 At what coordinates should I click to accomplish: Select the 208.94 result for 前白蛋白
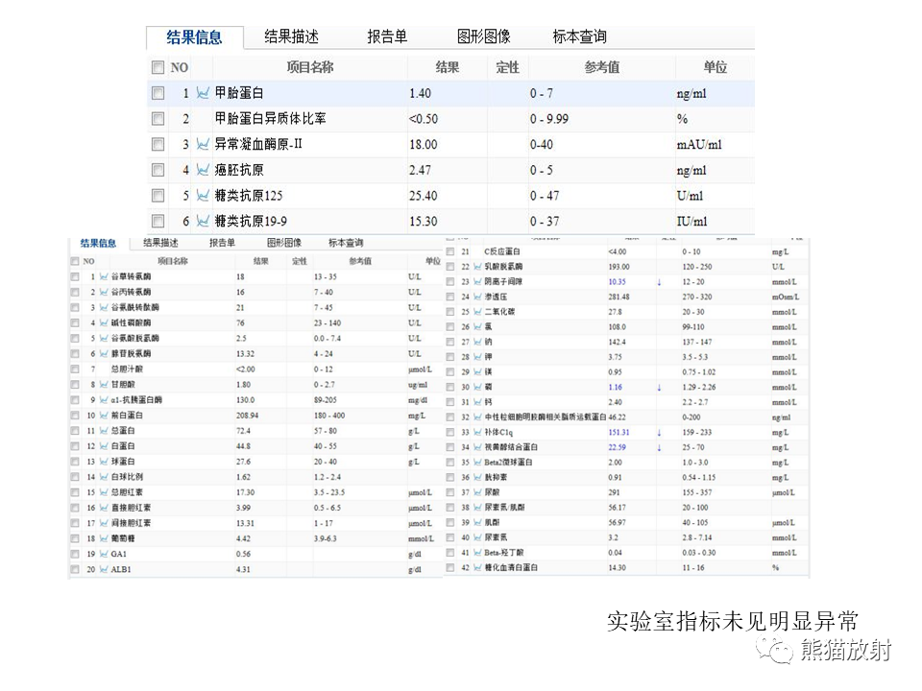tap(247, 416)
